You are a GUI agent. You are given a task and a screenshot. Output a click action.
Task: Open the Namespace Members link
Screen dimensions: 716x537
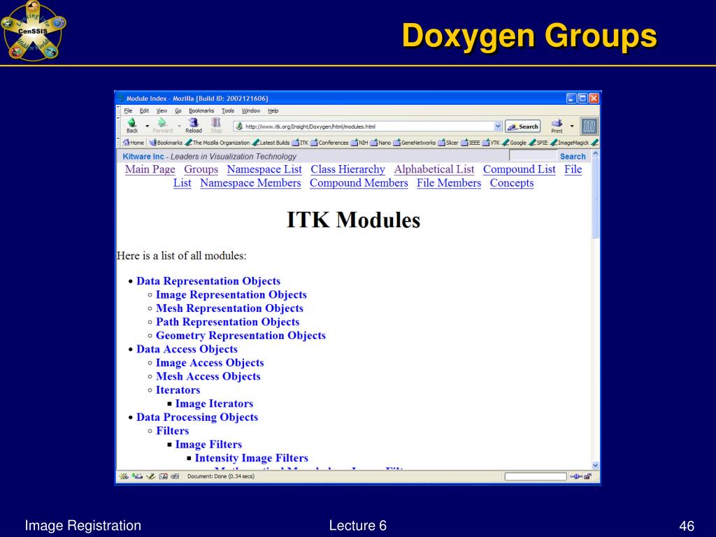point(251,183)
